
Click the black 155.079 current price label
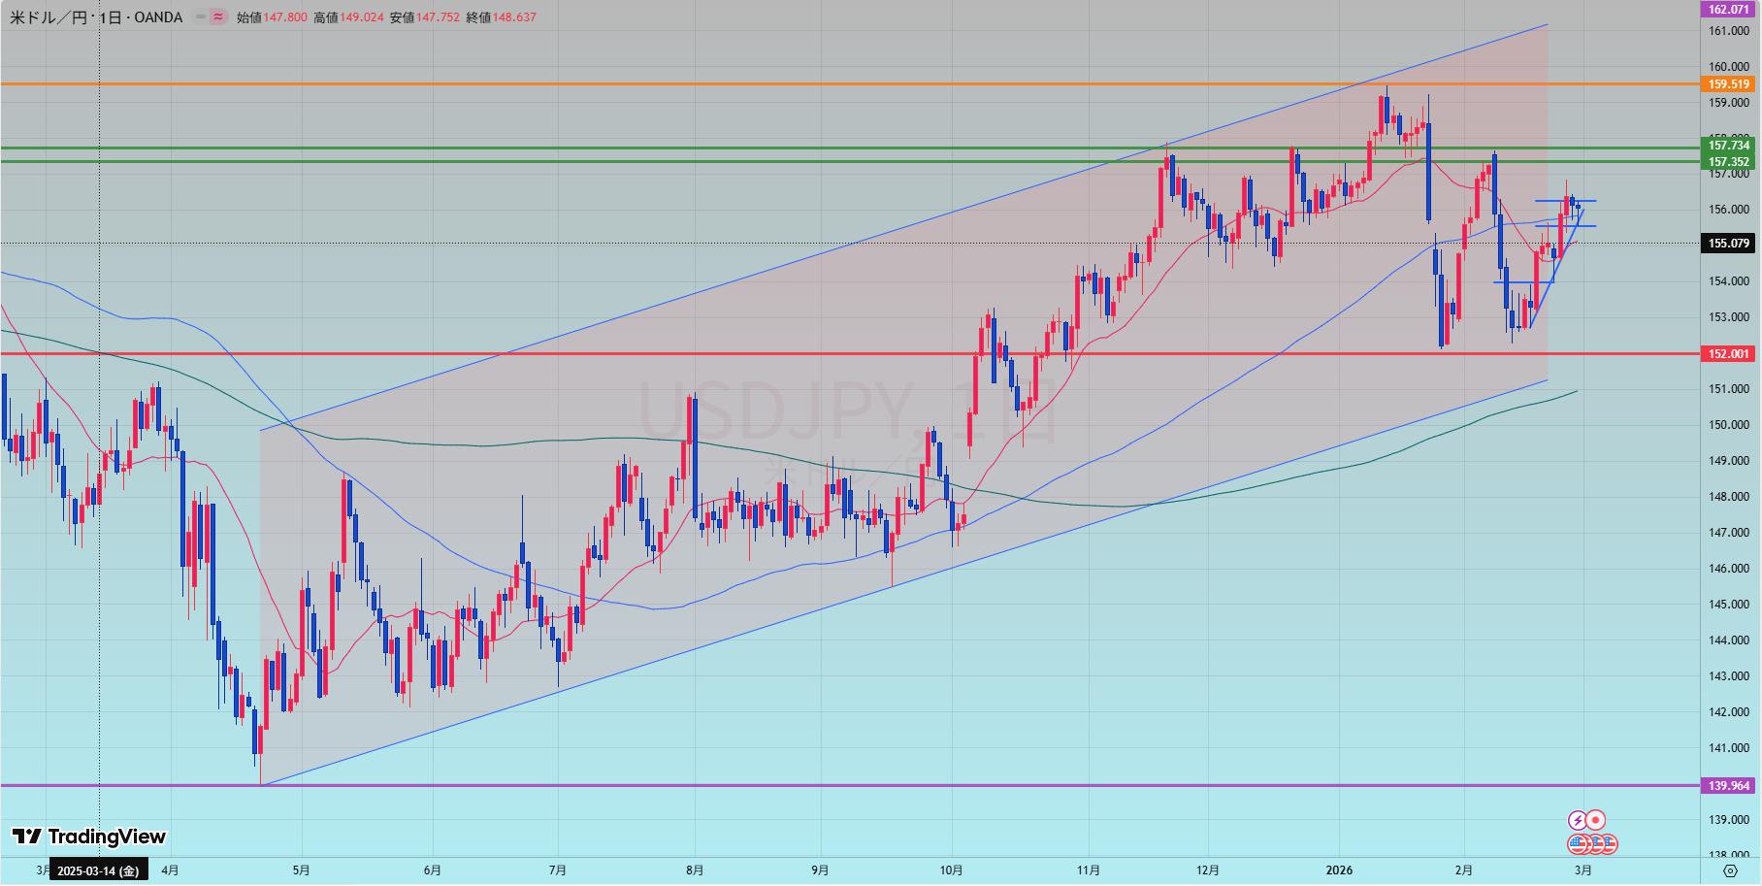coord(1728,244)
